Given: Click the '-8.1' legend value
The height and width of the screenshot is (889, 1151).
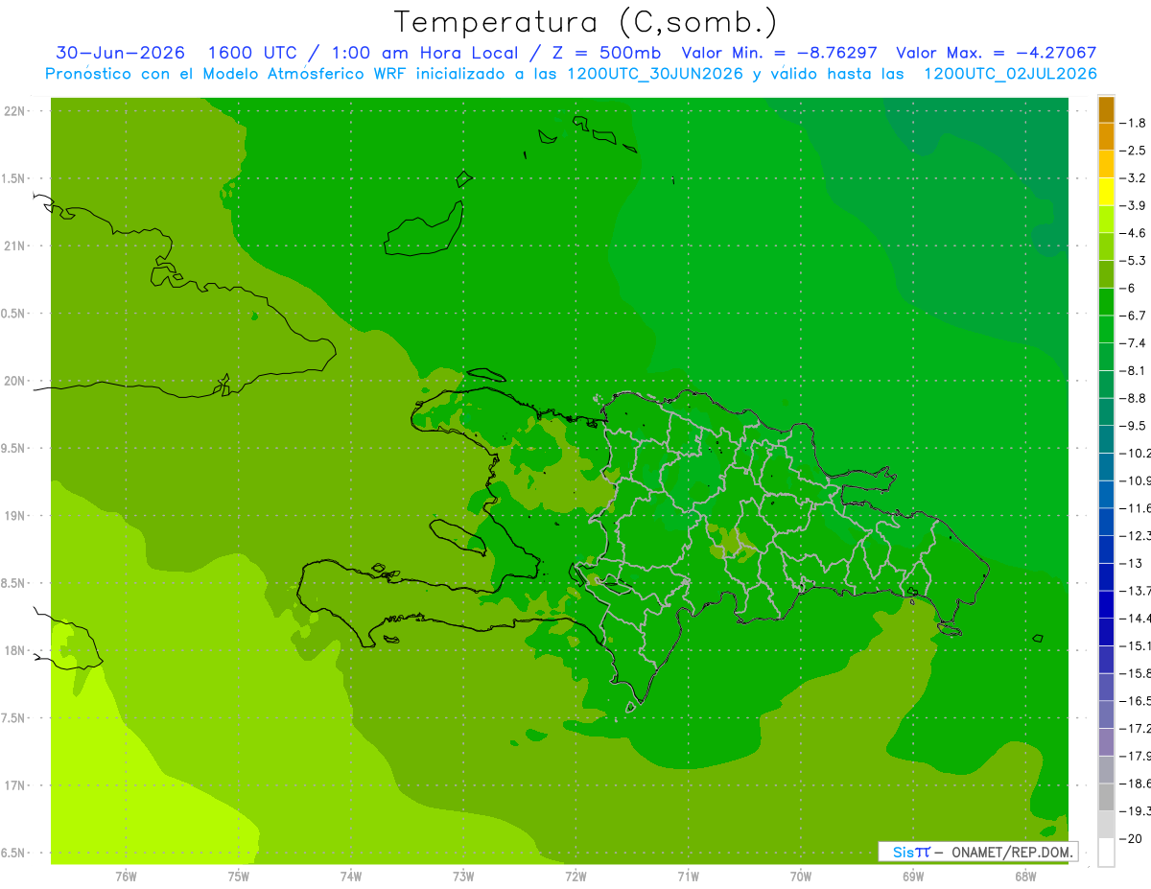Looking at the screenshot, I should 1134,371.
